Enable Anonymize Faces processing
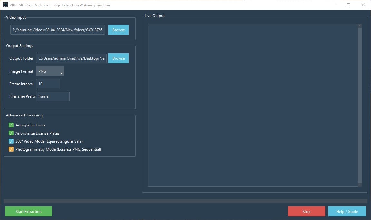The image size is (371, 220). (11, 125)
